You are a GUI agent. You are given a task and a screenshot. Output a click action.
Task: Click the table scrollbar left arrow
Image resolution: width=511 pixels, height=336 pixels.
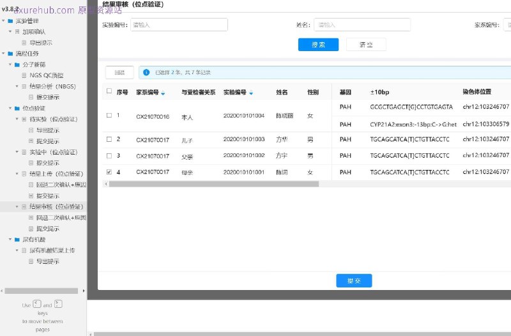pyautogui.click(x=105, y=184)
